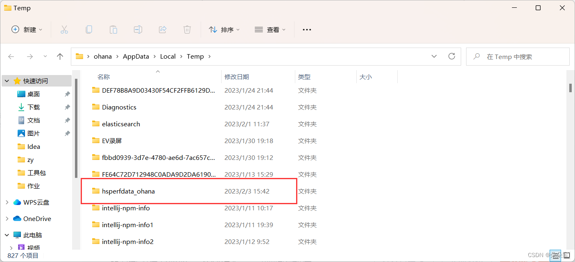Expand the WPS云盘 tree node
The height and width of the screenshot is (262, 575).
(7, 202)
